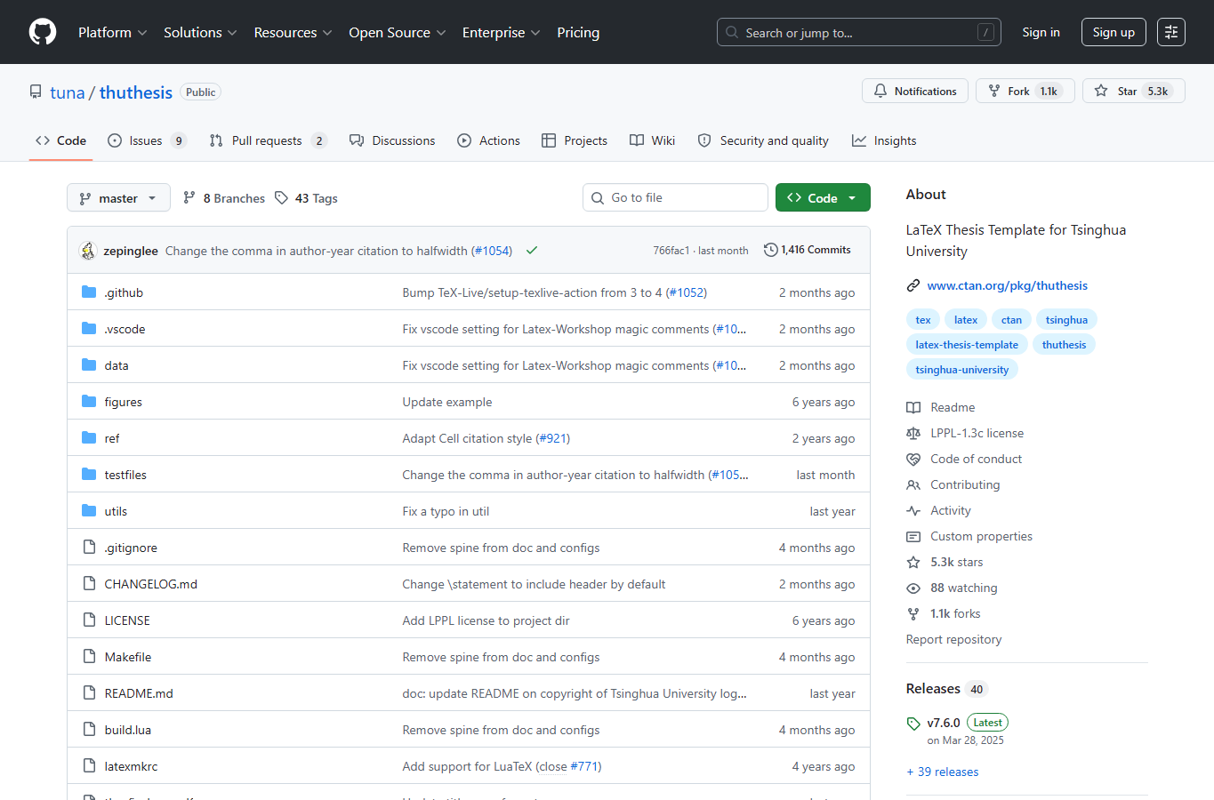
Task: Switch to the Issues tab
Action: coord(147,140)
